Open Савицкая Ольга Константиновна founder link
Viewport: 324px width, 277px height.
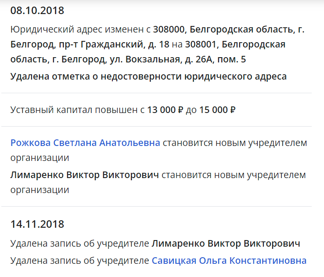pos(229,260)
